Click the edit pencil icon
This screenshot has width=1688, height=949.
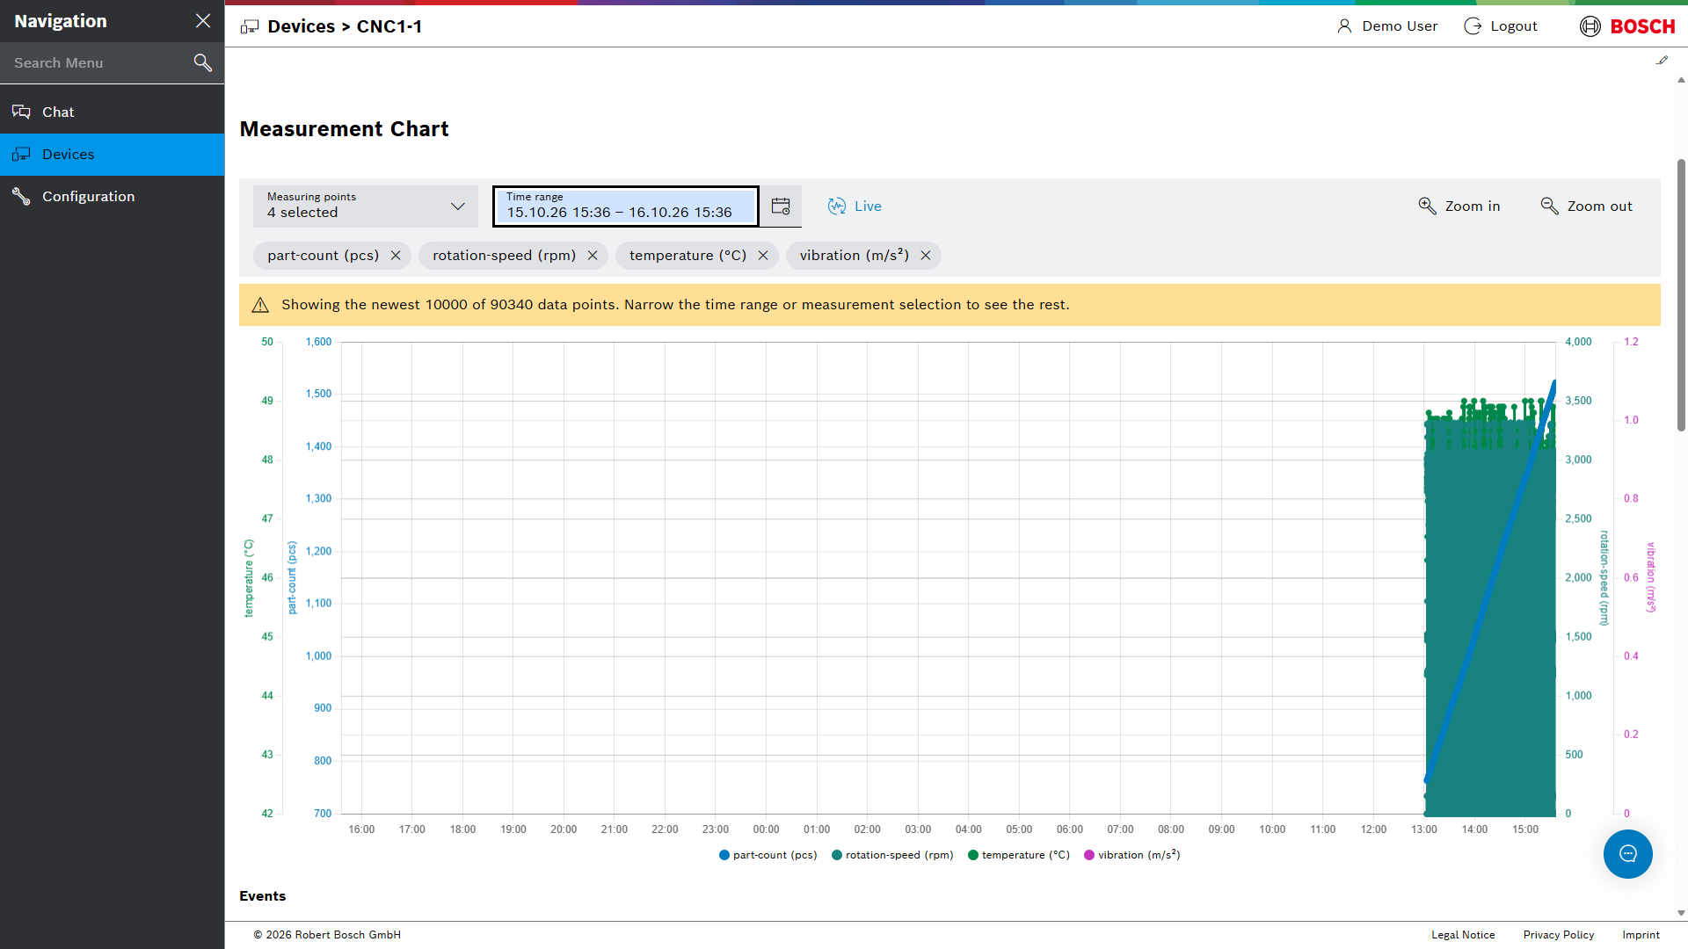click(1662, 61)
